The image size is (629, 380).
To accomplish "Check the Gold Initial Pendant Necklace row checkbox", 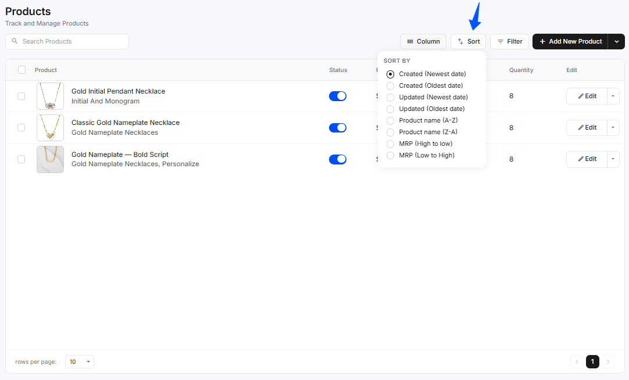I will pyautogui.click(x=22, y=96).
